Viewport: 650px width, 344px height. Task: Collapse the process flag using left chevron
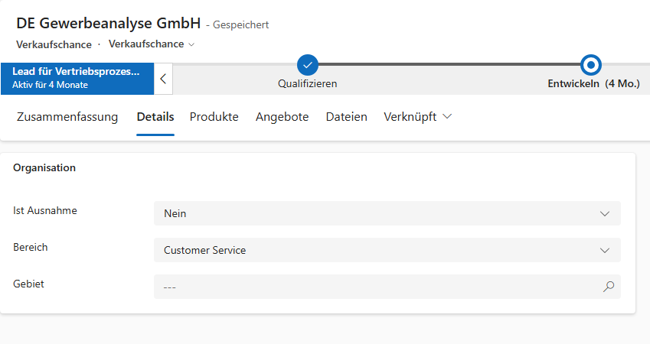coord(164,79)
